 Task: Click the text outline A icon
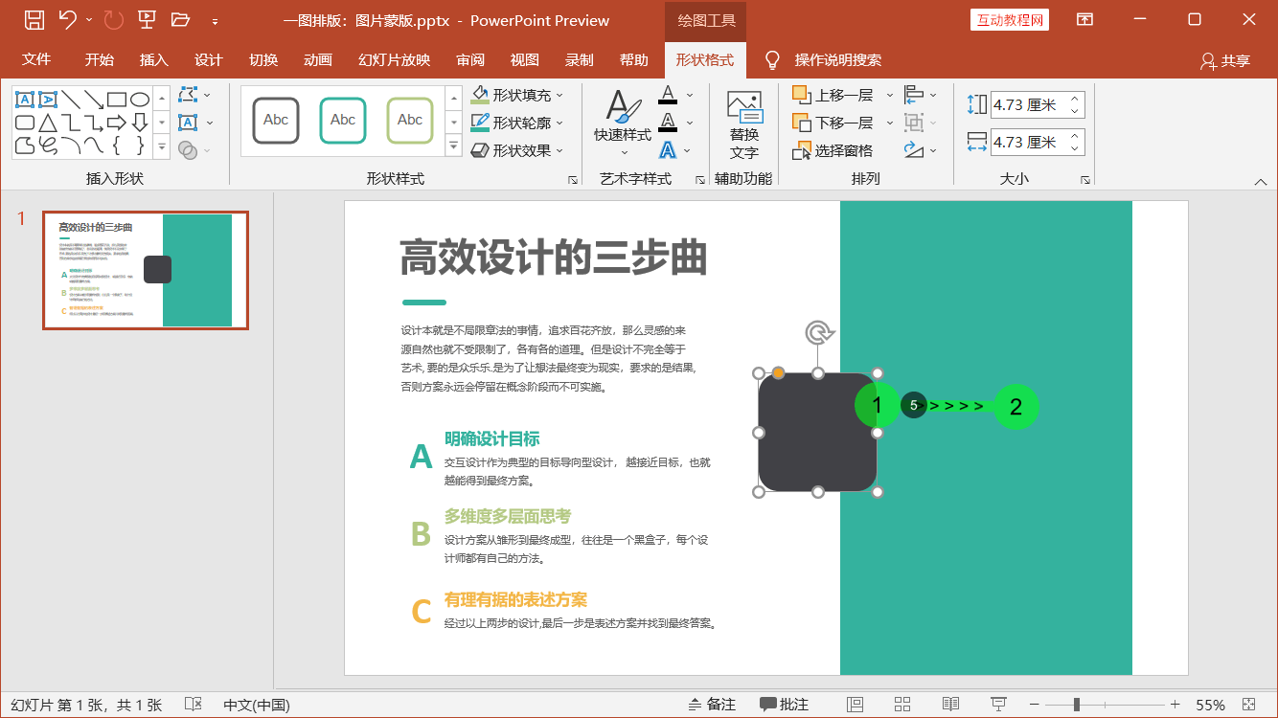click(x=668, y=123)
